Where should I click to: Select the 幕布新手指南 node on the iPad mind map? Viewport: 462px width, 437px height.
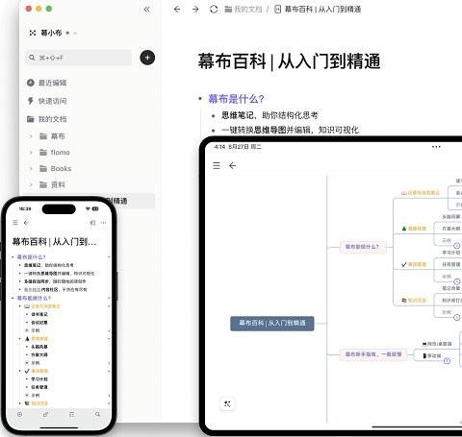pyautogui.click(x=373, y=354)
